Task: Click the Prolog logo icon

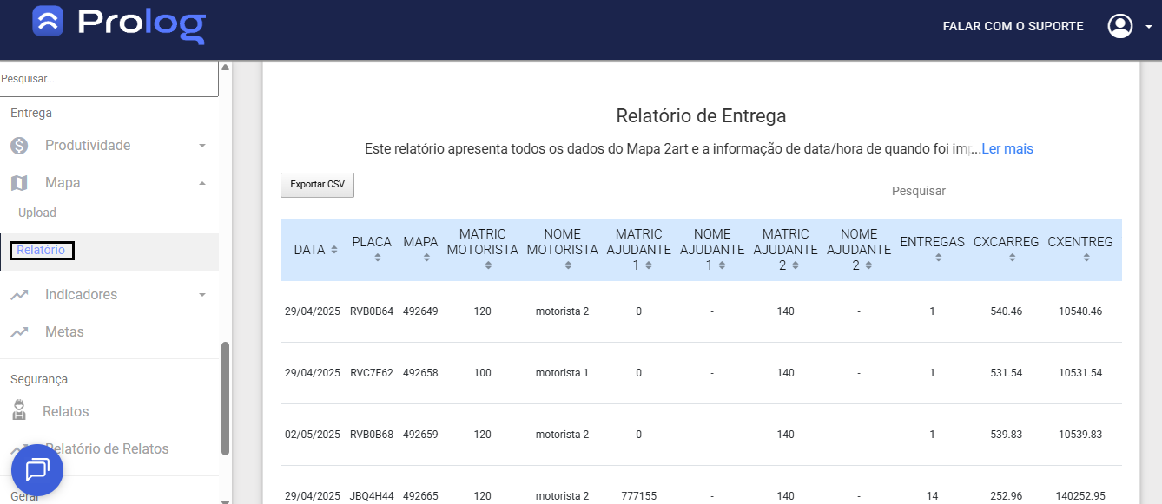Action: click(48, 22)
